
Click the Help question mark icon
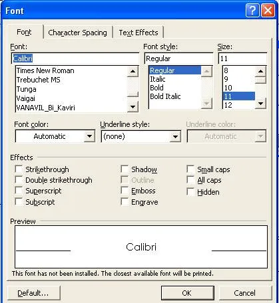252,11
